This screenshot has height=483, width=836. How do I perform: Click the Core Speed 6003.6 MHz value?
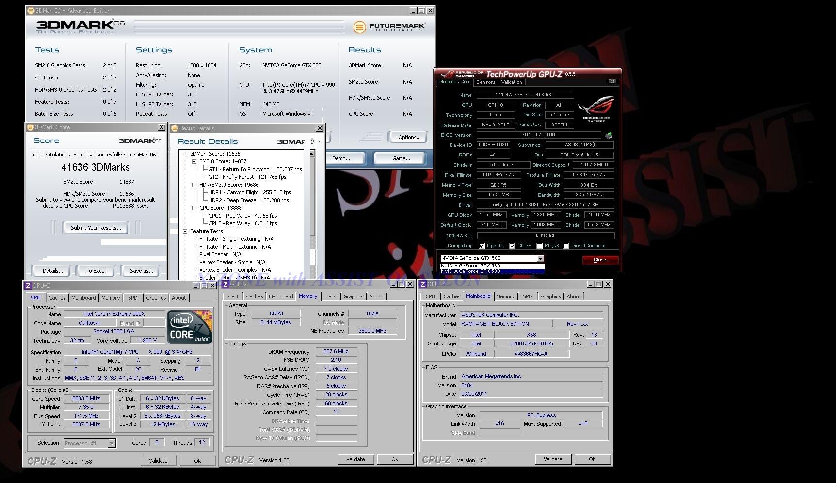pos(86,398)
